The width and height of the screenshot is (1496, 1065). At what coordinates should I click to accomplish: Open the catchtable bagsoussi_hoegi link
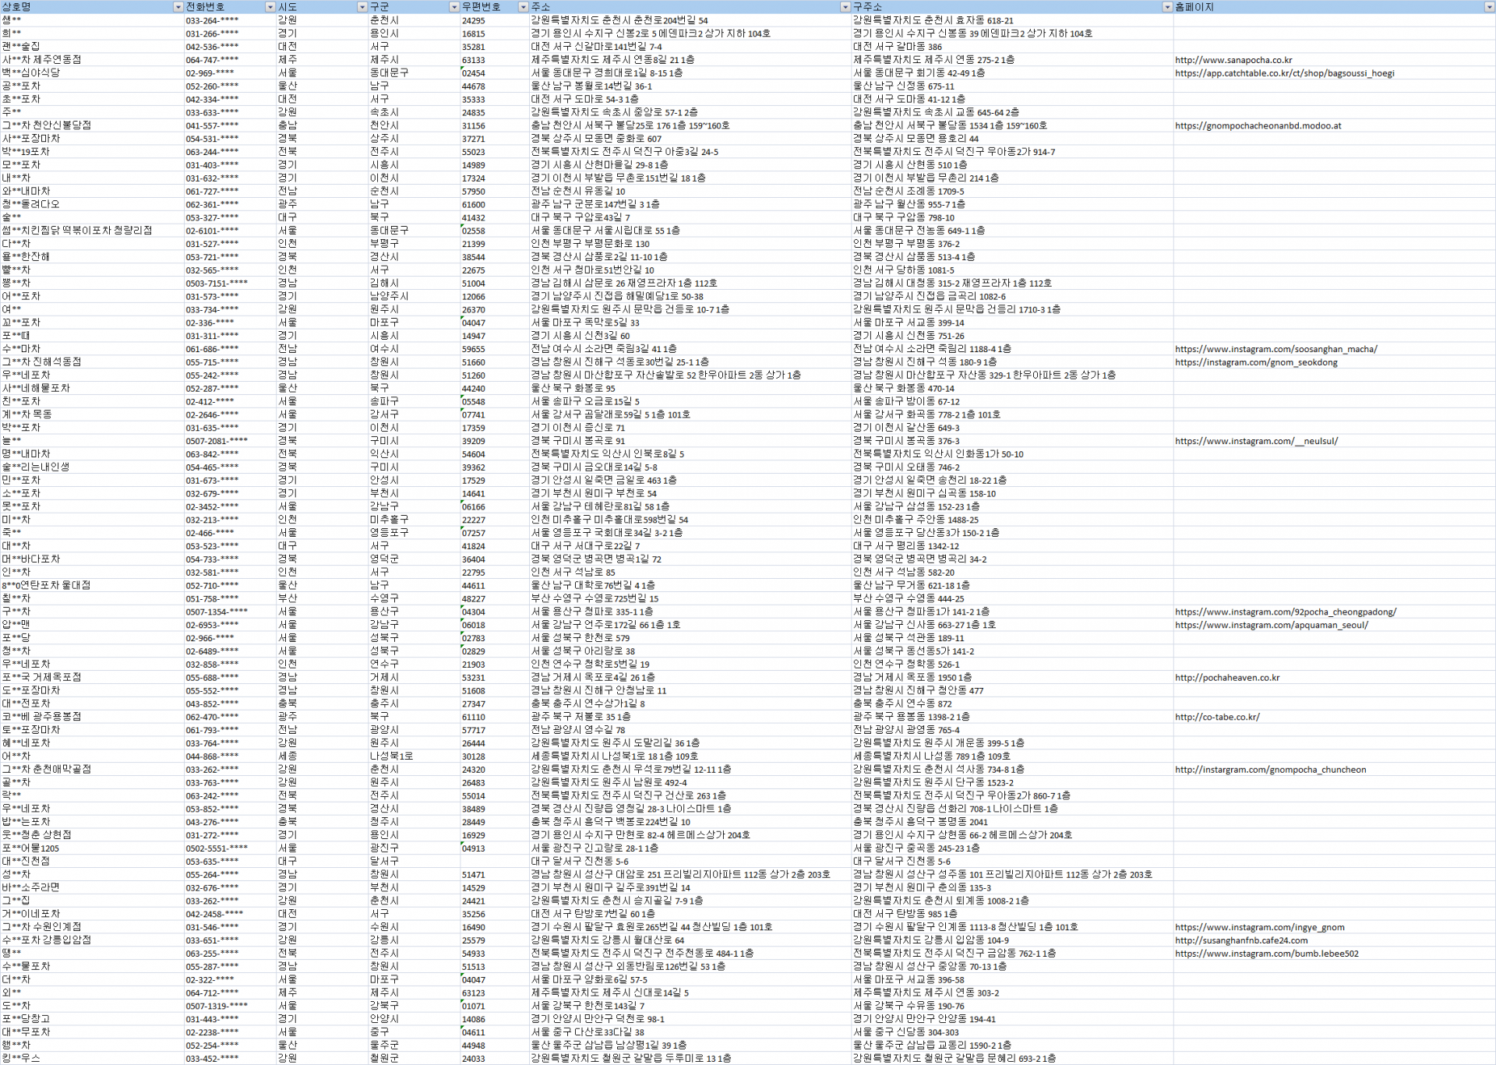click(x=1284, y=73)
